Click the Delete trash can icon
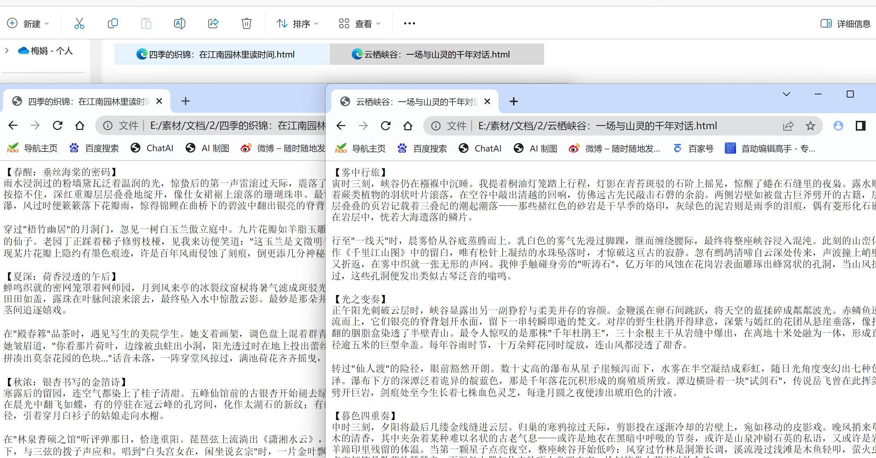The image size is (876, 458). tap(246, 24)
